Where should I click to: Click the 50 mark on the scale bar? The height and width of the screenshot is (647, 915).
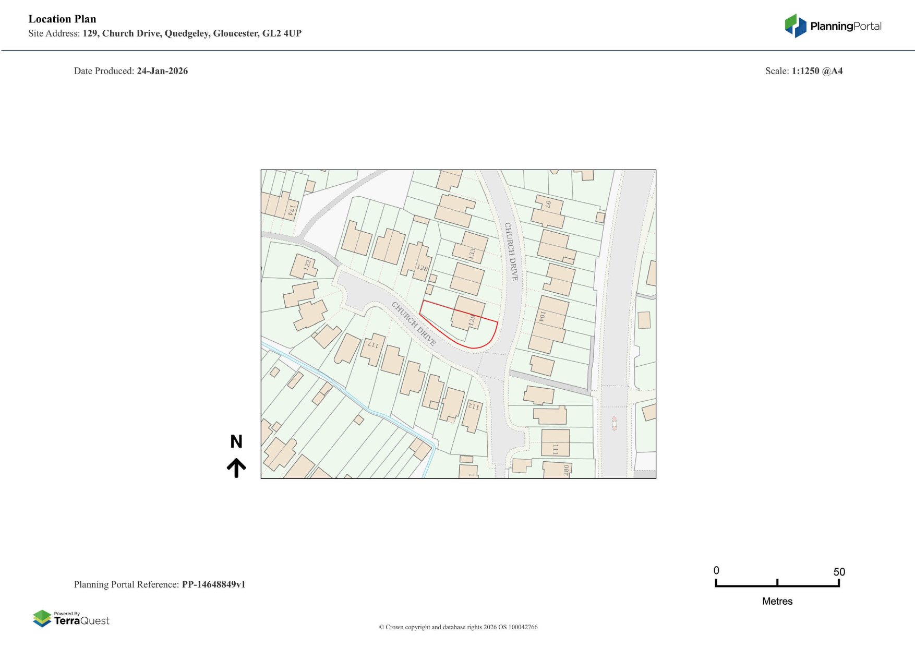pos(839,572)
